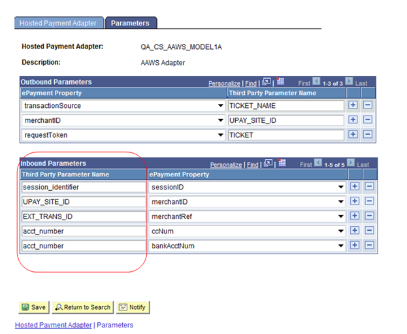Click the TICKET parameter name field

click(285, 135)
